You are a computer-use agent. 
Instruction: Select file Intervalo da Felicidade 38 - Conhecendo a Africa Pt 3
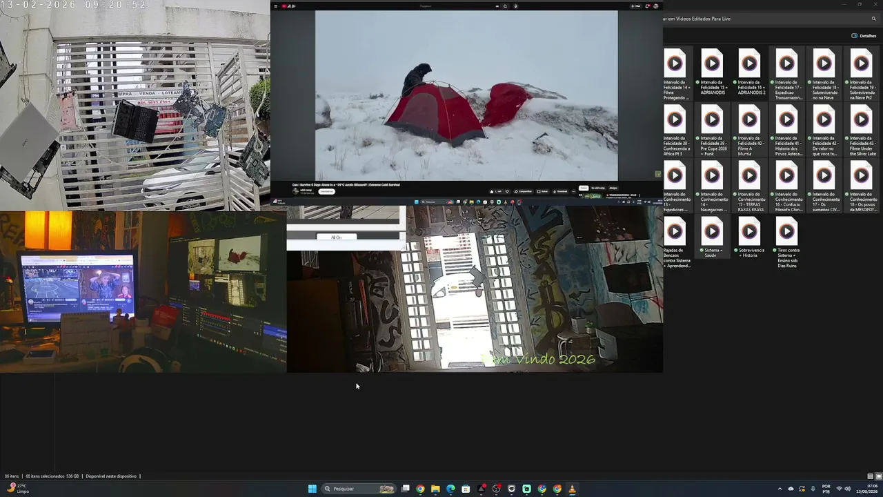click(x=677, y=130)
